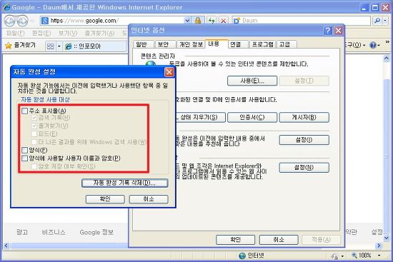This screenshot has height=262, width=393.
Task: Click the 인터넷 globe zone icon in status bar
Action: (242, 256)
